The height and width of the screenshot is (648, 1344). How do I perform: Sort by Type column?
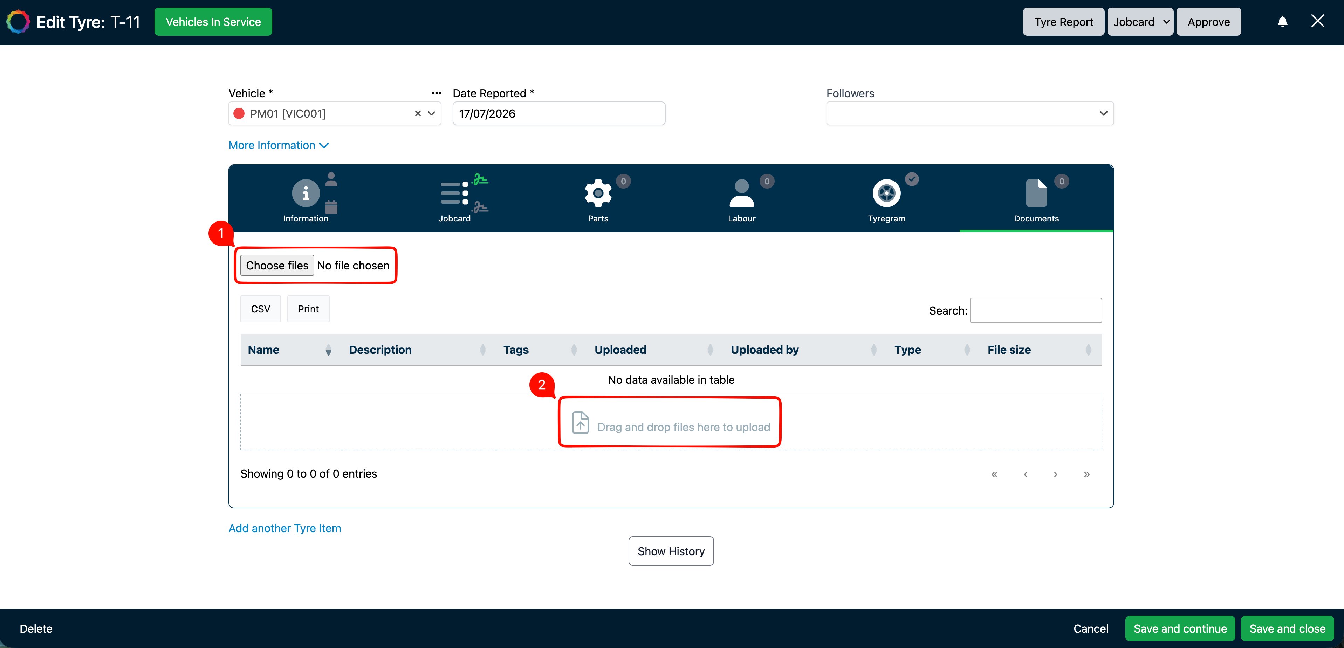[x=933, y=350]
